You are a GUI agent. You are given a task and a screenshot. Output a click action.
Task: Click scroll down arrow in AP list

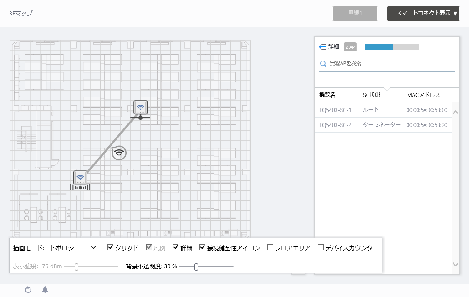click(x=455, y=264)
